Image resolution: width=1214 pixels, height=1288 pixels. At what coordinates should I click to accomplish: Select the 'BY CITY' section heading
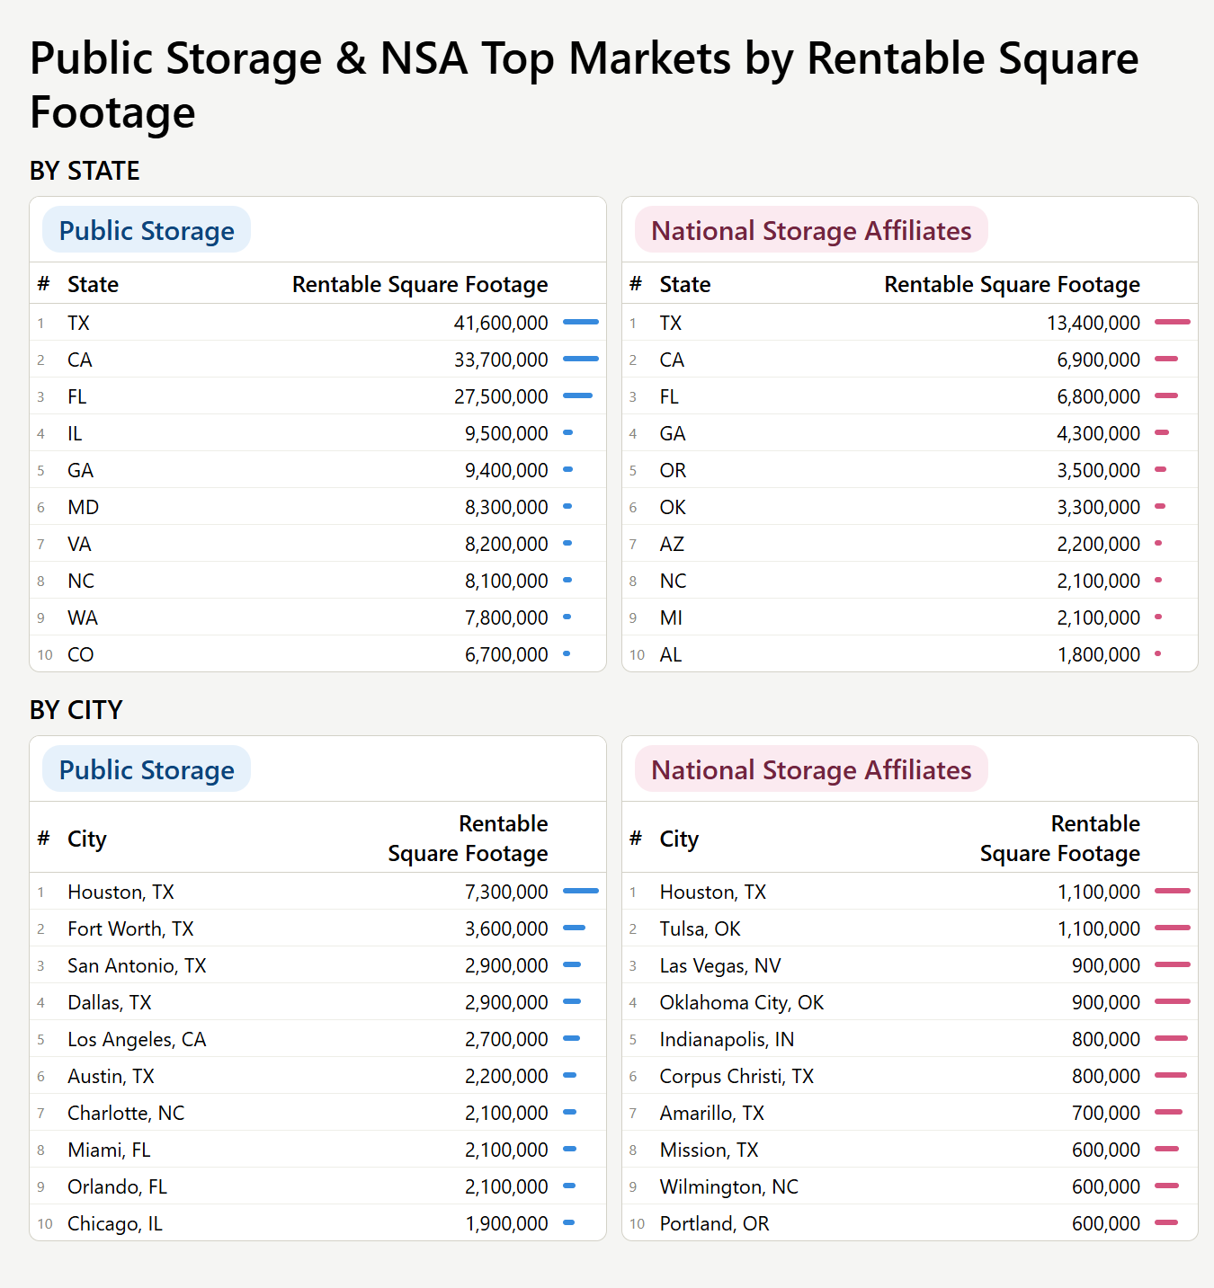tap(76, 710)
